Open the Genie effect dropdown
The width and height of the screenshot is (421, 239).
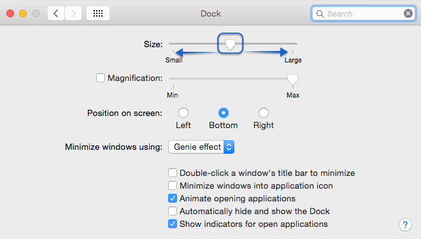(201, 147)
